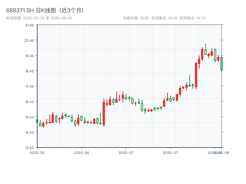Click the 20.46 y-axis label

[x=29, y=40]
